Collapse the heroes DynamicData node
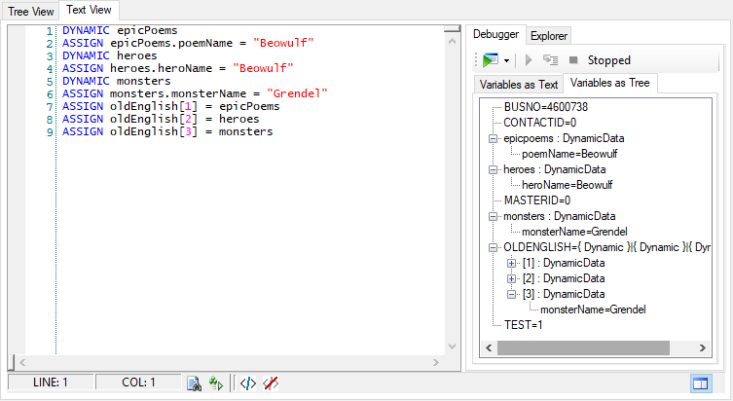Screen dimensions: 733x401 pyautogui.click(x=495, y=170)
